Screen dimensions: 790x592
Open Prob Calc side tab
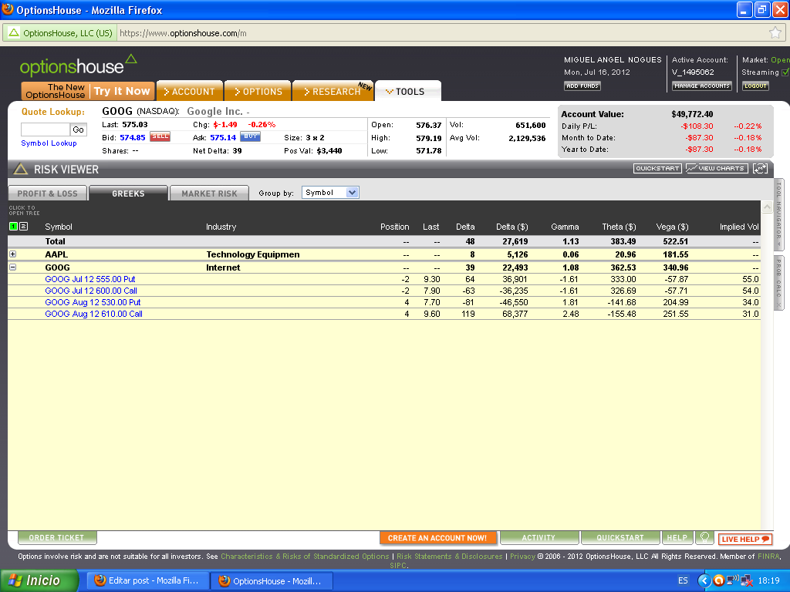779,283
